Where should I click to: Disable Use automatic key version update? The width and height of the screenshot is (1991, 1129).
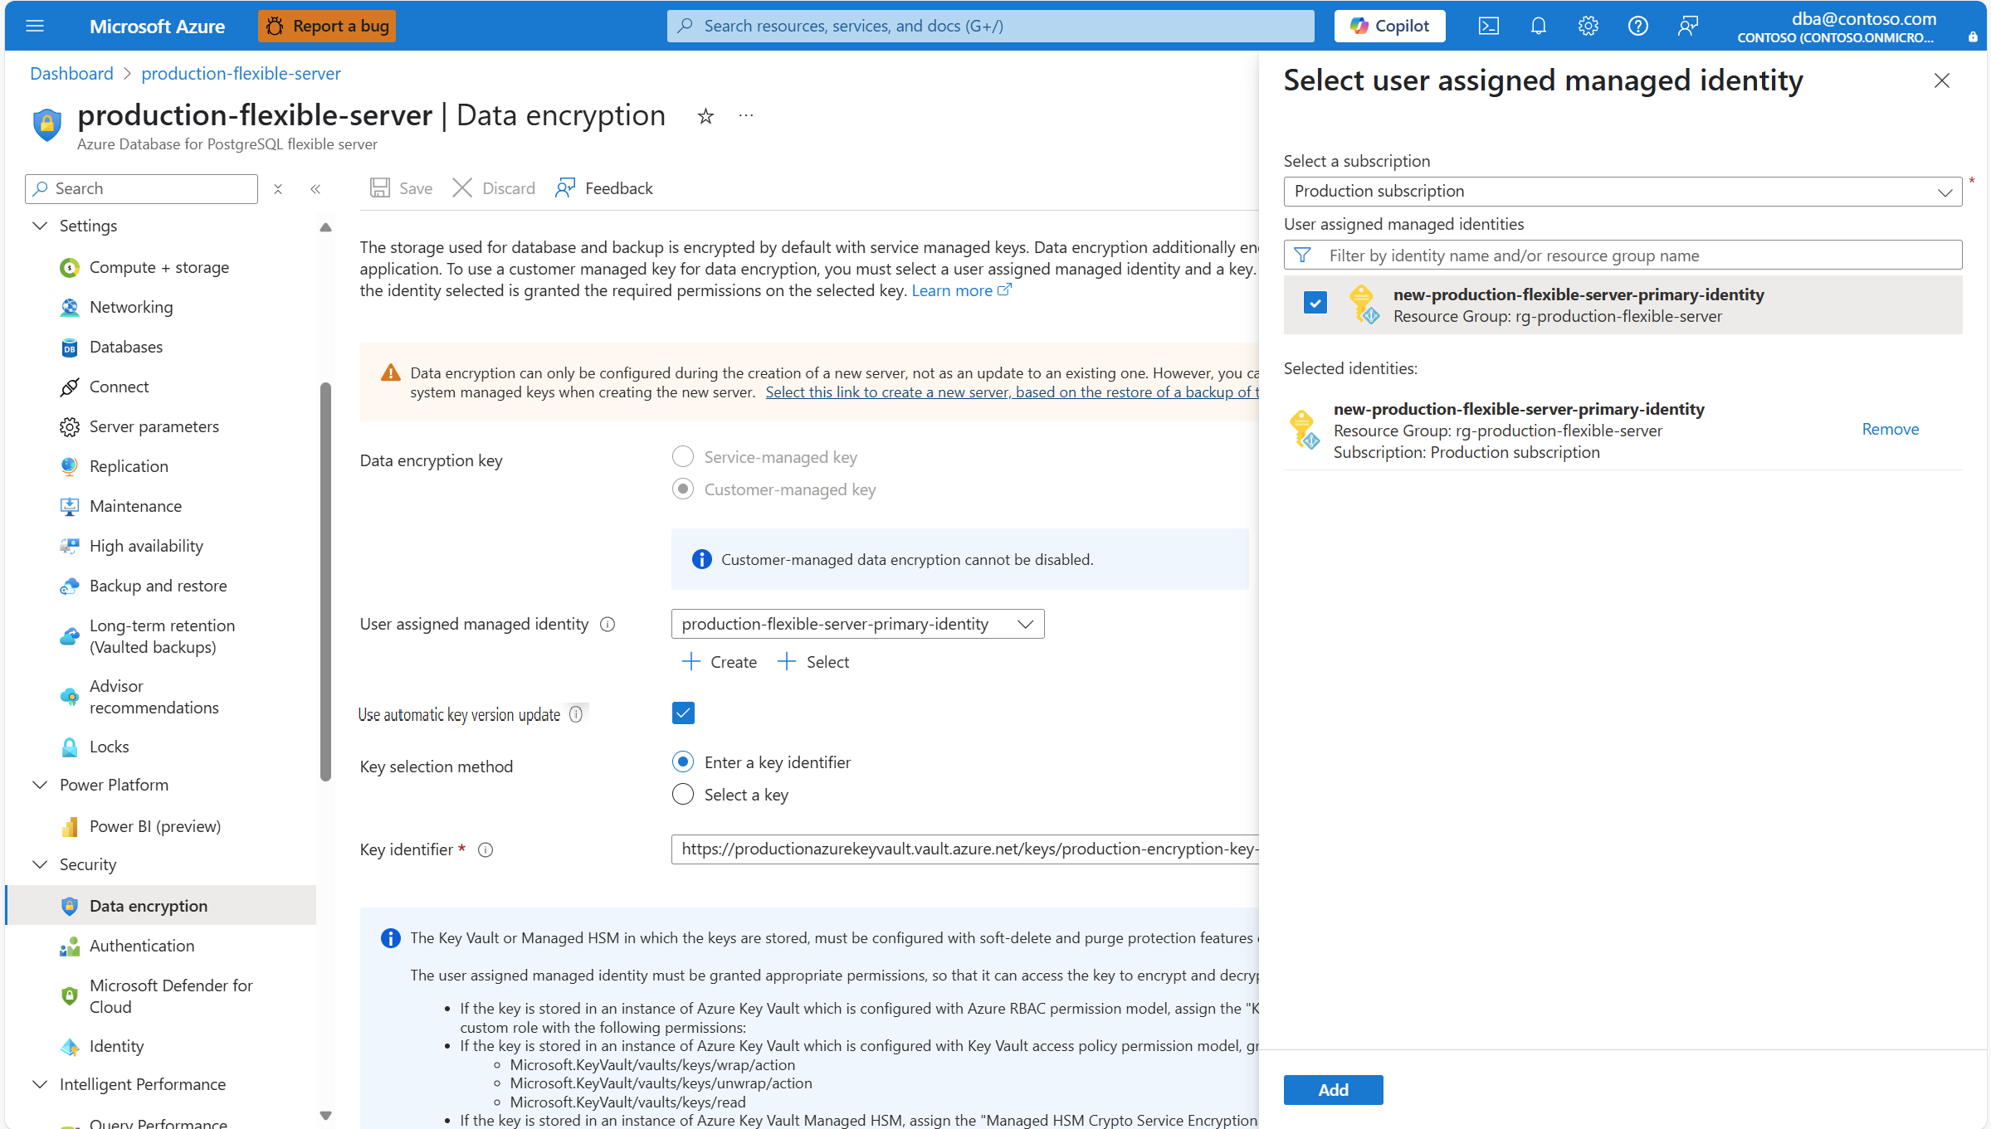[682, 713]
